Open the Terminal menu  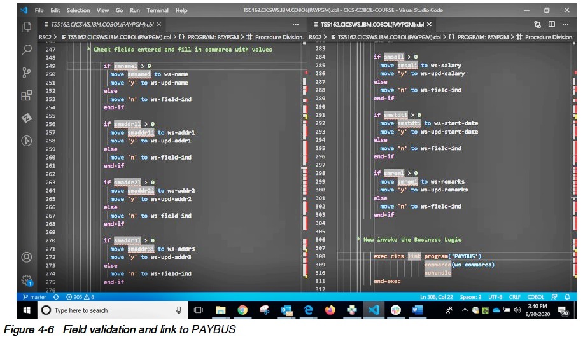point(157,10)
